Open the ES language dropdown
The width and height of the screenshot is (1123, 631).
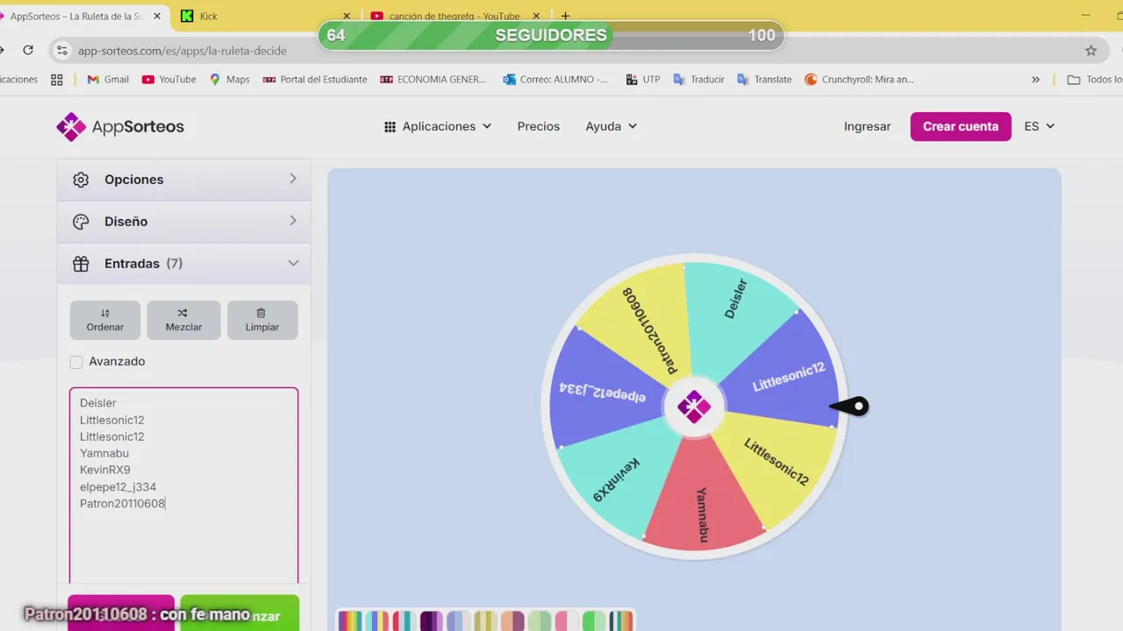[1040, 126]
